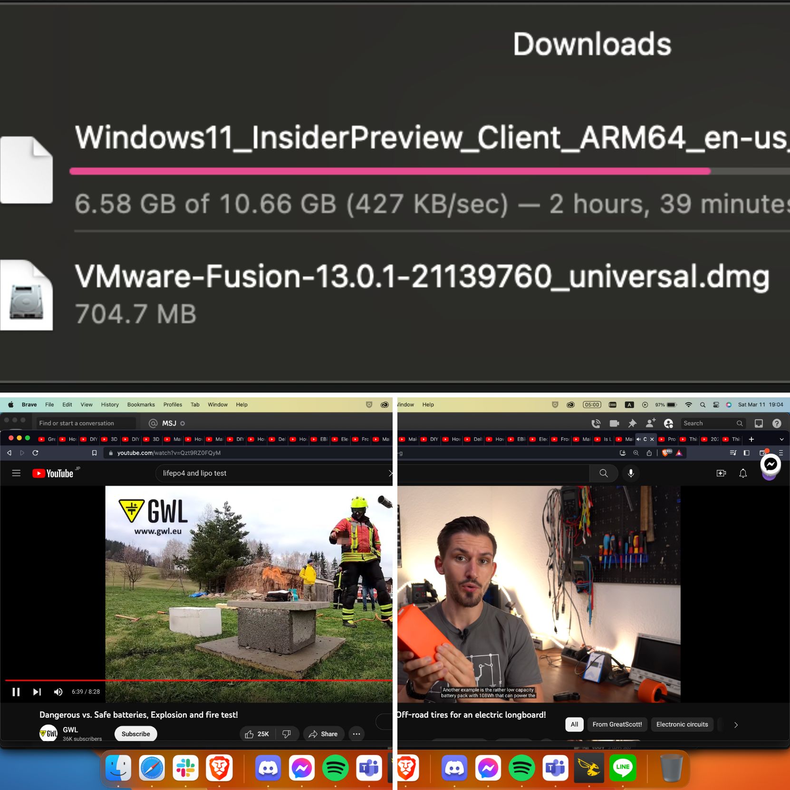Toggle bookmark for this page
Viewport: 790px width, 790px height.
click(94, 453)
